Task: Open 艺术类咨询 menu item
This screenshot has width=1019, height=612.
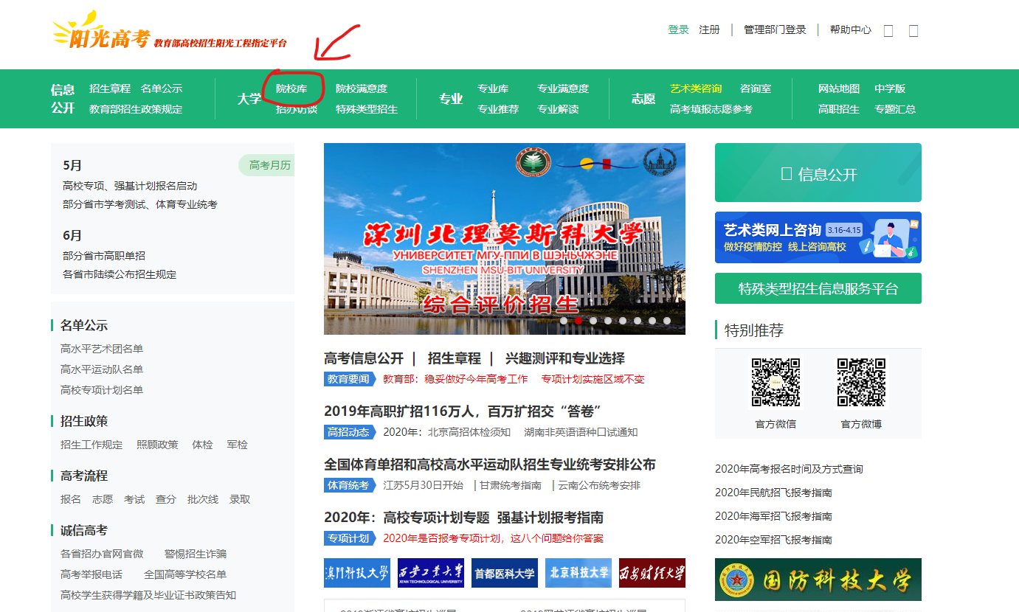Action: [x=696, y=88]
